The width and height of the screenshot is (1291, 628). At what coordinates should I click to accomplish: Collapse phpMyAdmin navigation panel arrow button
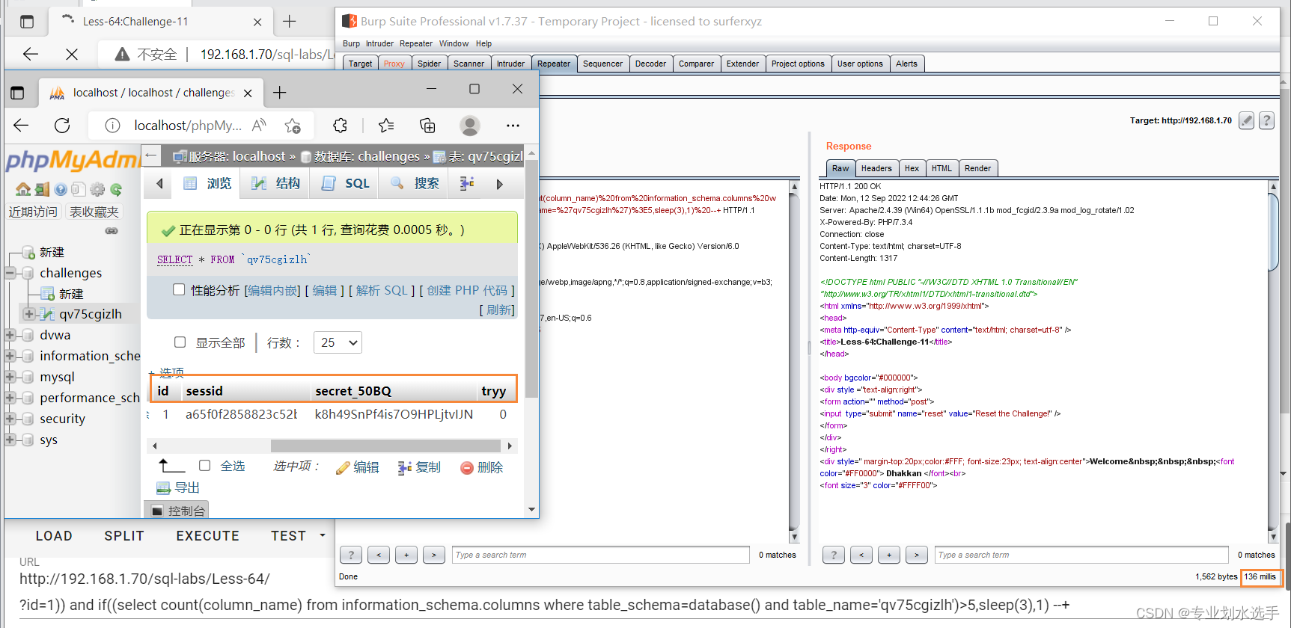(x=151, y=156)
